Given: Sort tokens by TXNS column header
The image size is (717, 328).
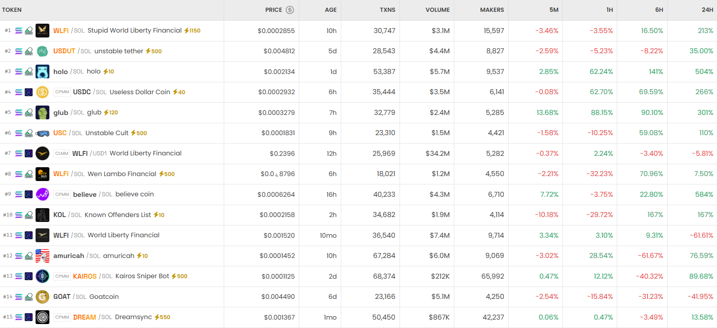Looking at the screenshot, I should point(387,10).
